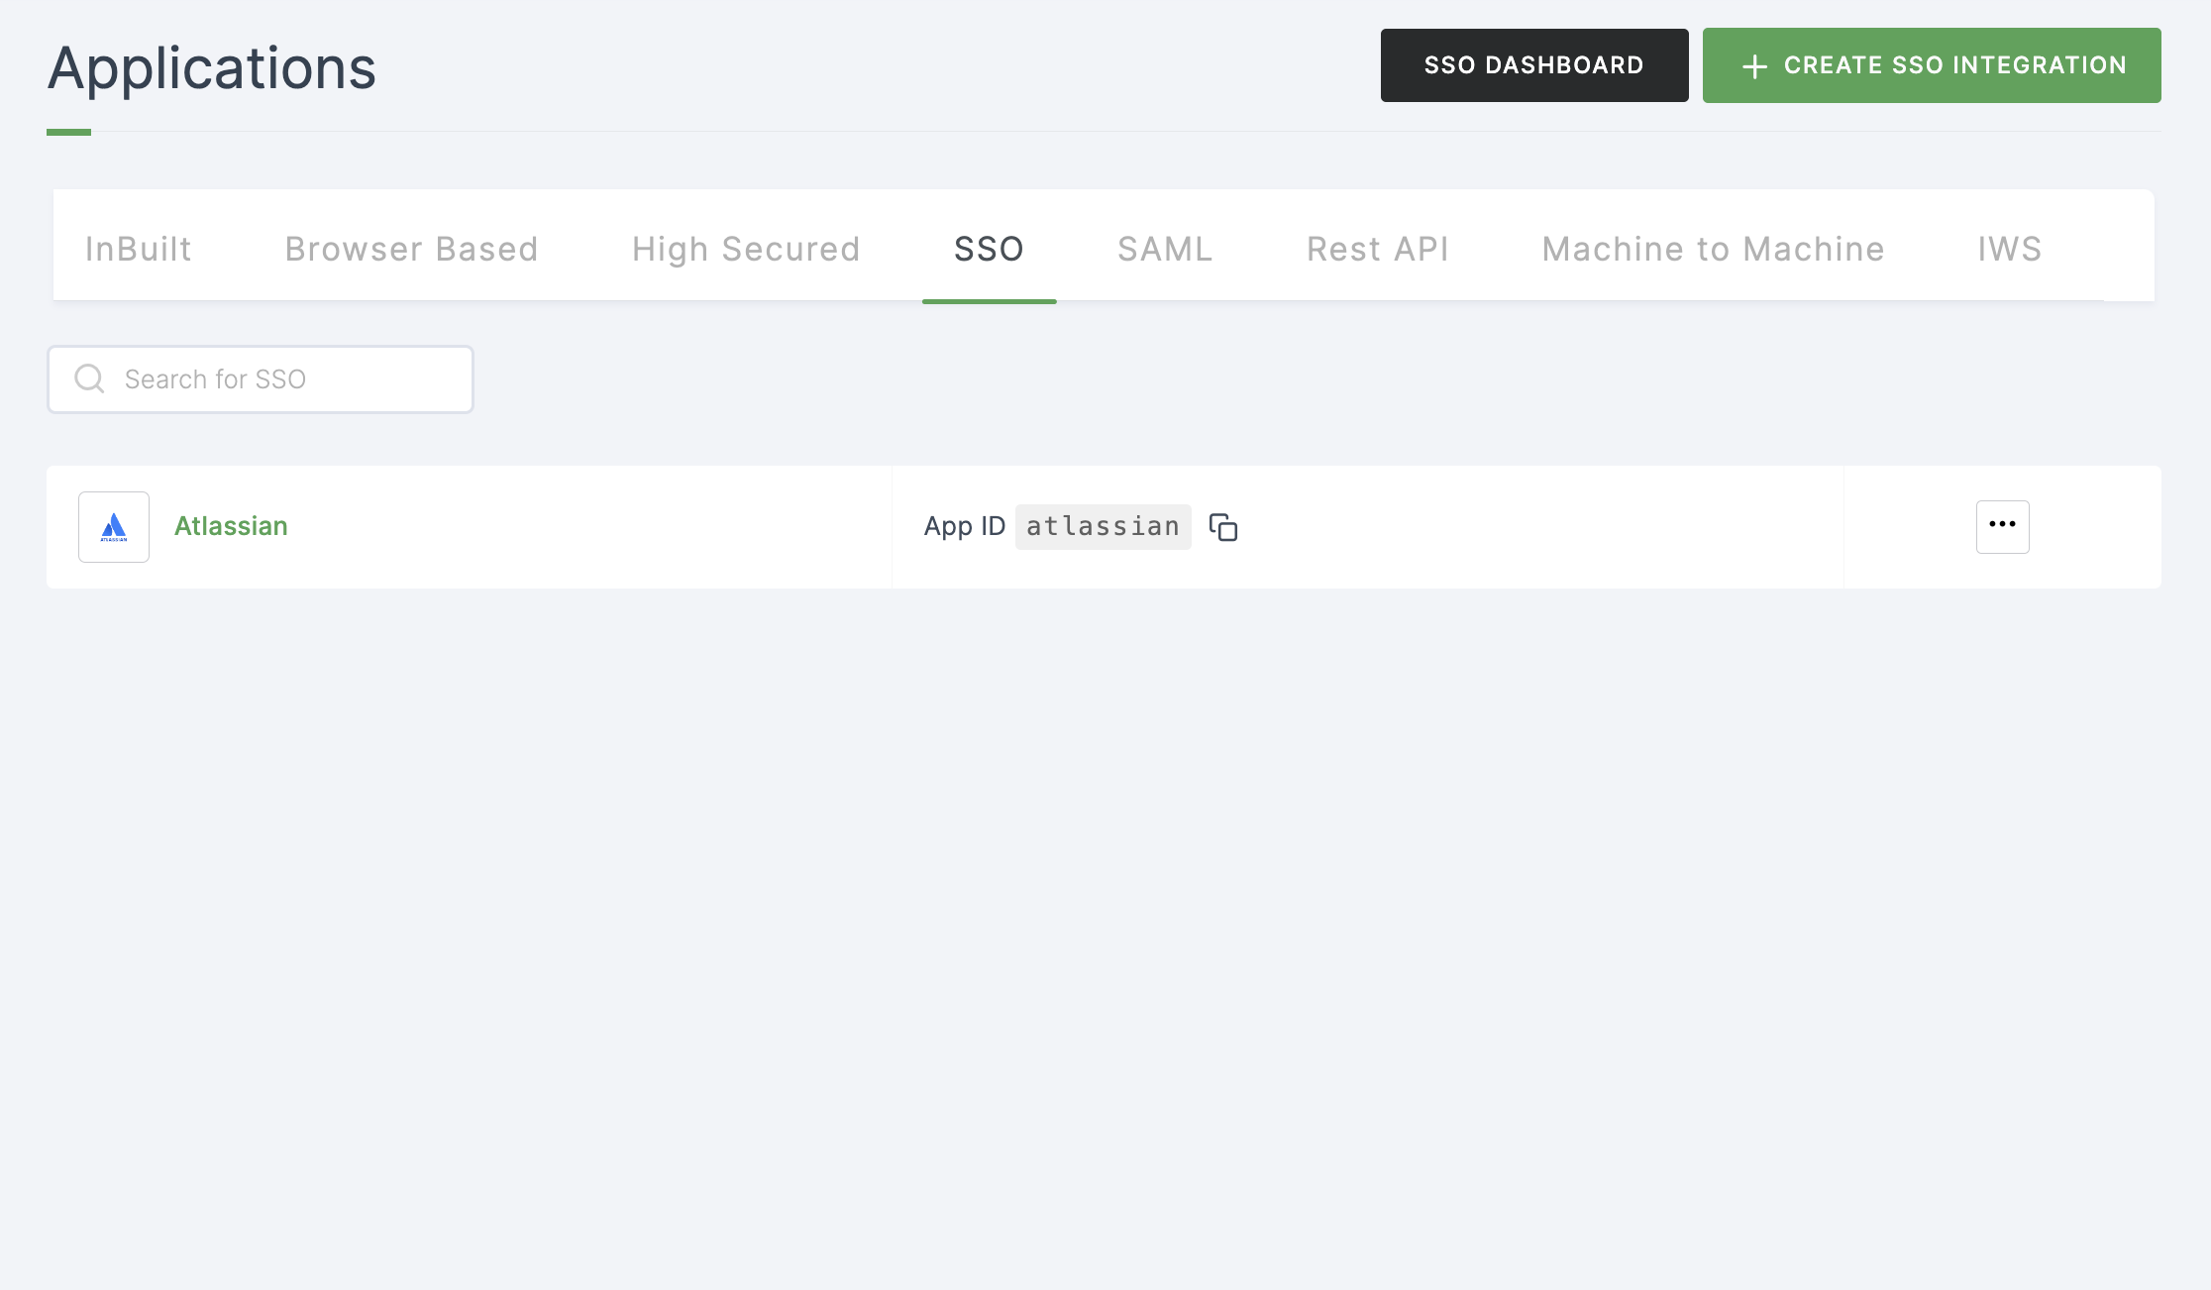Expand the IWS applications tab
The height and width of the screenshot is (1290, 2211).
[2008, 248]
